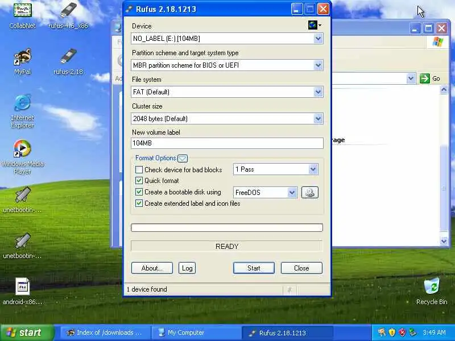Enable Check device for bad blocks
The height and width of the screenshot is (341, 455).
[x=139, y=169]
